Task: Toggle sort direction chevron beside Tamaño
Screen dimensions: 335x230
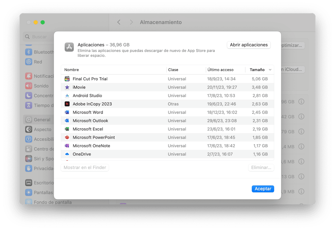Action: [270, 70]
